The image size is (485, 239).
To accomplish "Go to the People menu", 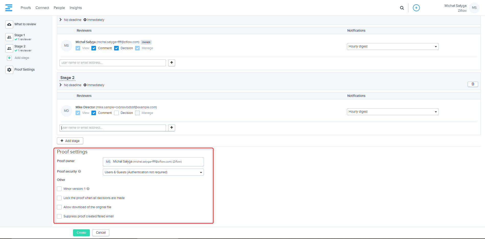I will (x=59, y=8).
